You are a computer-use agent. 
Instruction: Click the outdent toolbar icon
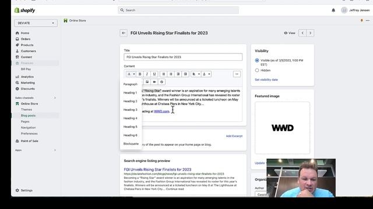pos(178,74)
